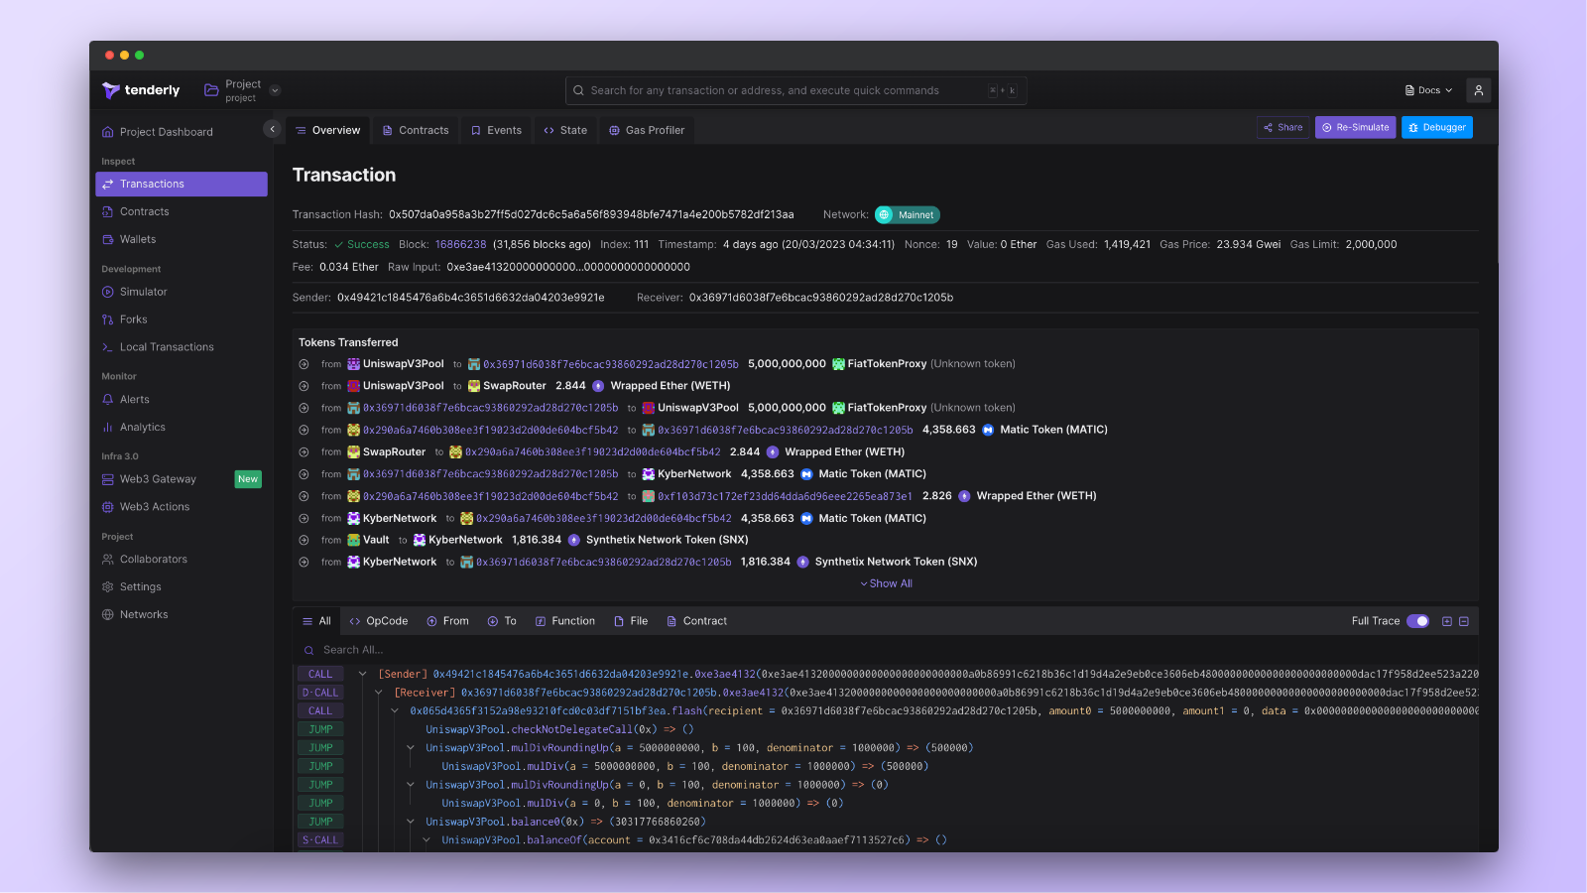Collapse the Sender trace row chevron

point(361,673)
